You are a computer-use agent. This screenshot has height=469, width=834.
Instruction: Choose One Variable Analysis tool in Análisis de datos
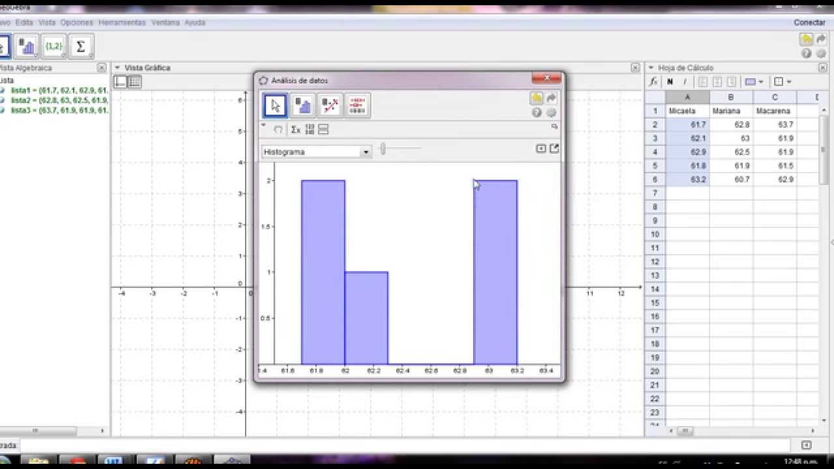coord(303,106)
